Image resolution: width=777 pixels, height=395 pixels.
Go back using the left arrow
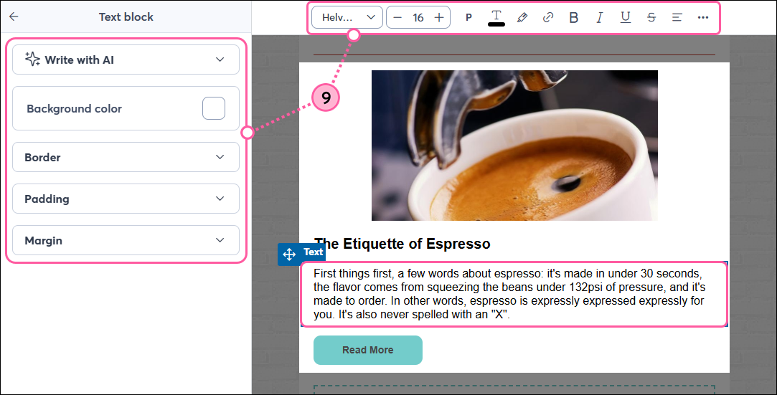(14, 16)
